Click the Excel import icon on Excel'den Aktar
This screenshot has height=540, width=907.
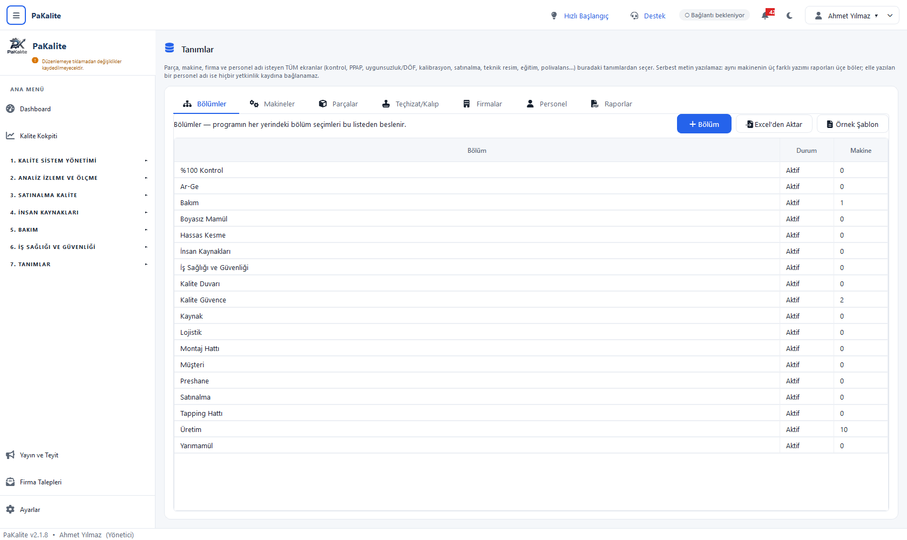749,124
